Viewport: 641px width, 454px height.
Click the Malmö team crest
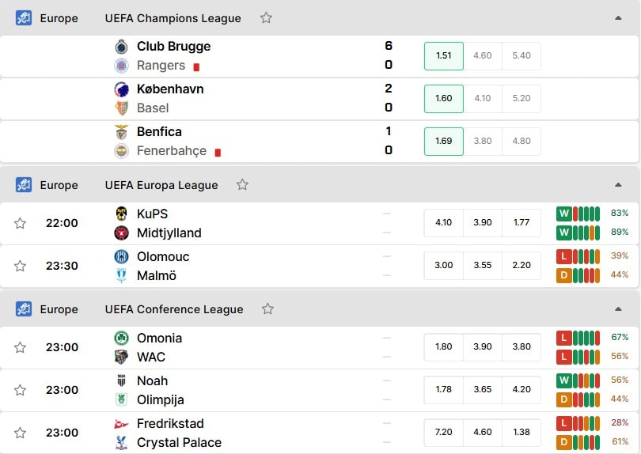click(121, 276)
